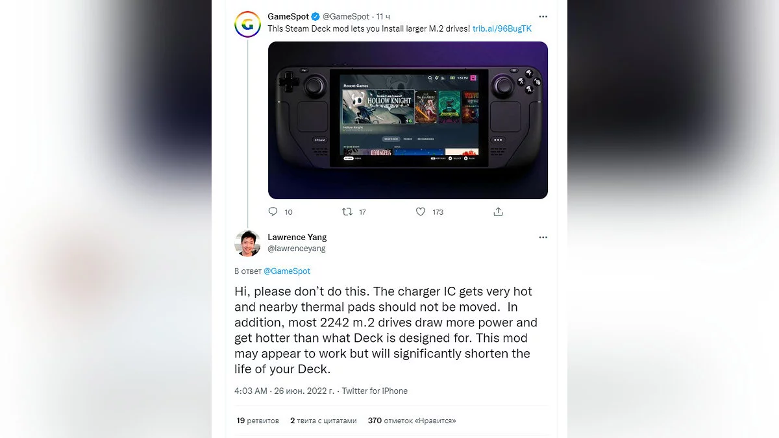Click the Twitter for iPhone source label
This screenshot has width=779, height=438.
[375, 391]
